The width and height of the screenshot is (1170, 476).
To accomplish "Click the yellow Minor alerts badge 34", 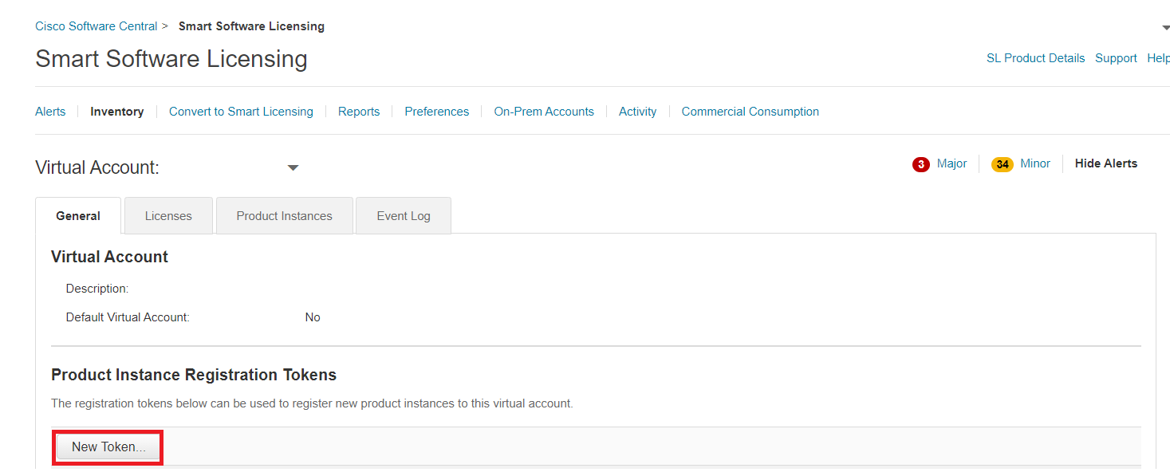I will point(1003,164).
